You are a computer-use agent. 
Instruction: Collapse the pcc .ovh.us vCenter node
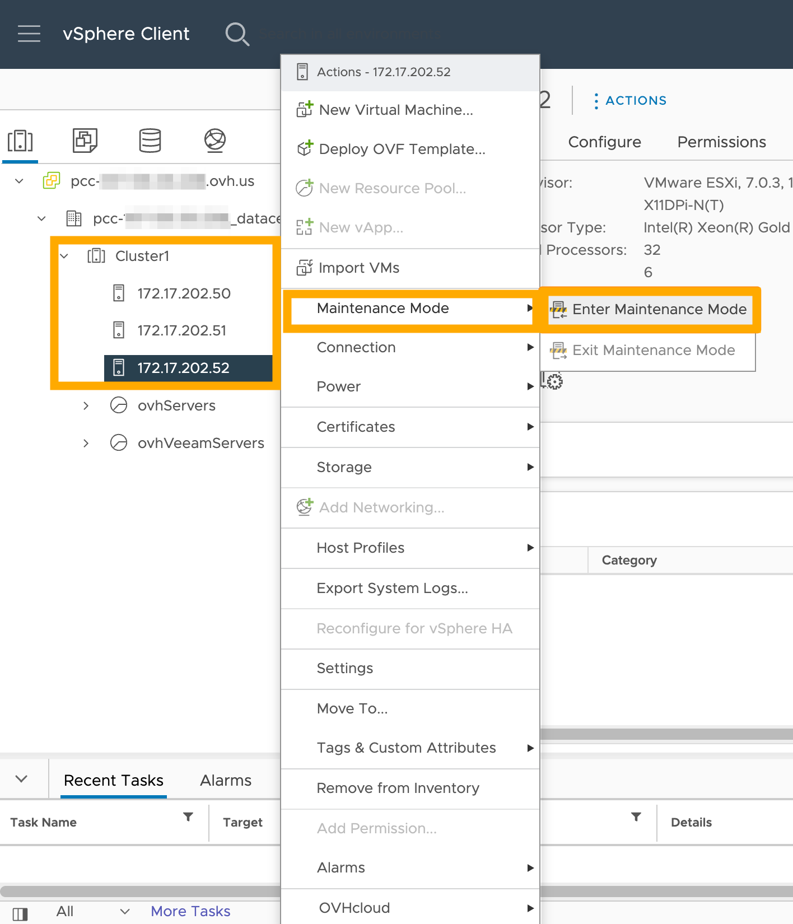pos(19,181)
